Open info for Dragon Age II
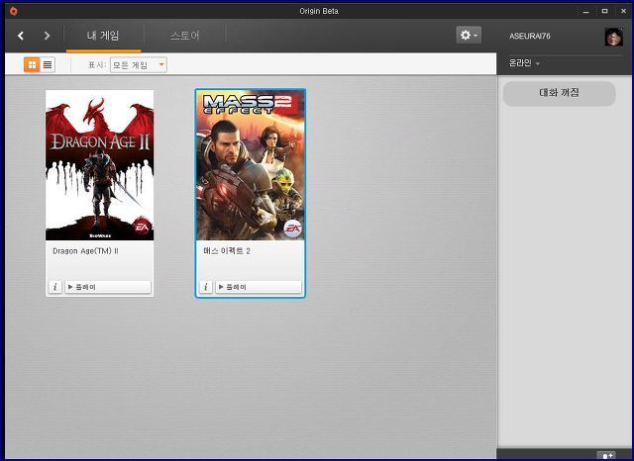634x461 pixels. (x=55, y=287)
